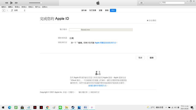Open the 查看您資料的管理方式 link
Image resolution: width=196 pixels, height=110 pixels.
click(98, 86)
